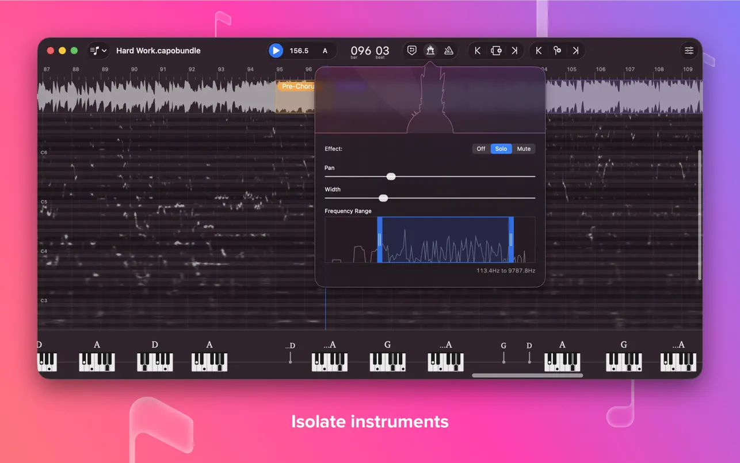Click the 156.5 tempo field
Image resolution: width=740 pixels, height=463 pixels.
click(299, 51)
